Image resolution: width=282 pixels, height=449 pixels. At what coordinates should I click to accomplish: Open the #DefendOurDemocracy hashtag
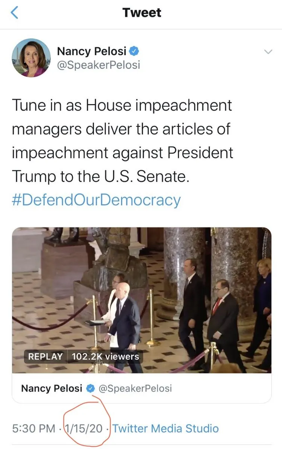[x=96, y=200]
